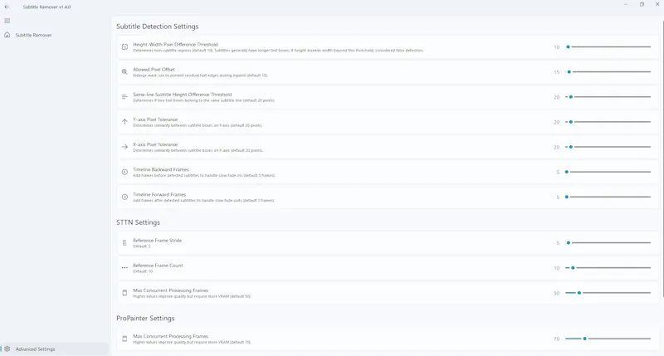Click Height-Width Pixel Difference Threshold icon

(124, 47)
